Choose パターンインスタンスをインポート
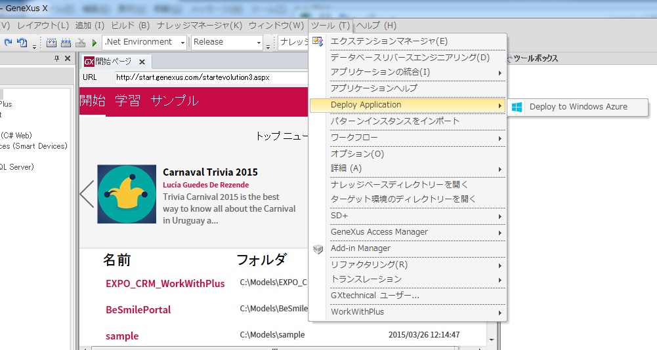This screenshot has width=657, height=350. coord(408,121)
